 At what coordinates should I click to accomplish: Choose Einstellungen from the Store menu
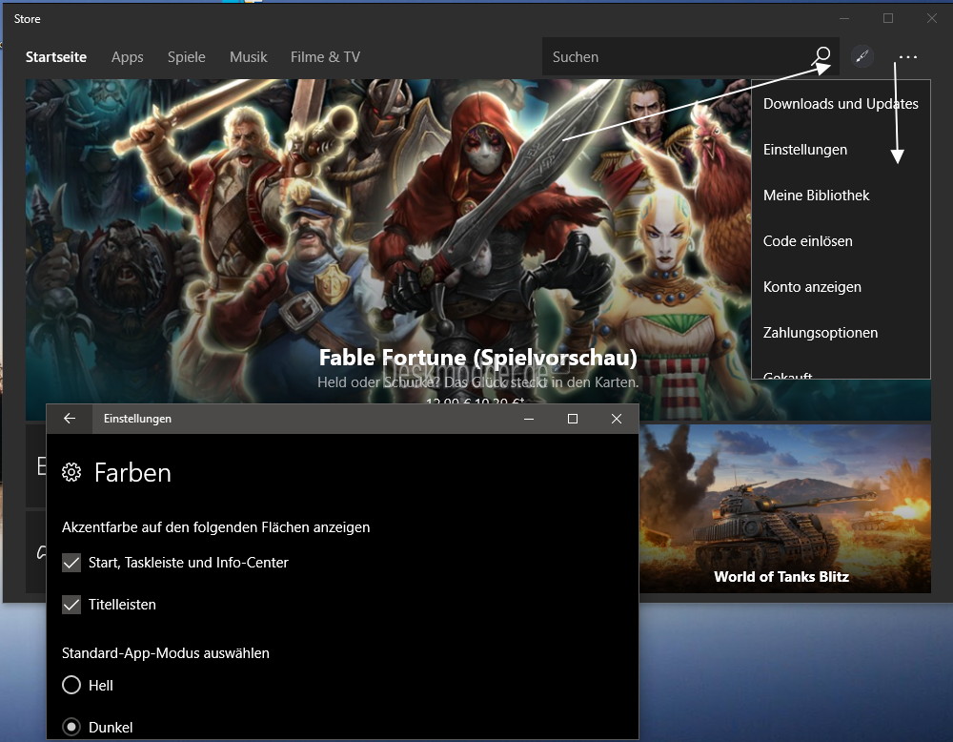coord(841,150)
